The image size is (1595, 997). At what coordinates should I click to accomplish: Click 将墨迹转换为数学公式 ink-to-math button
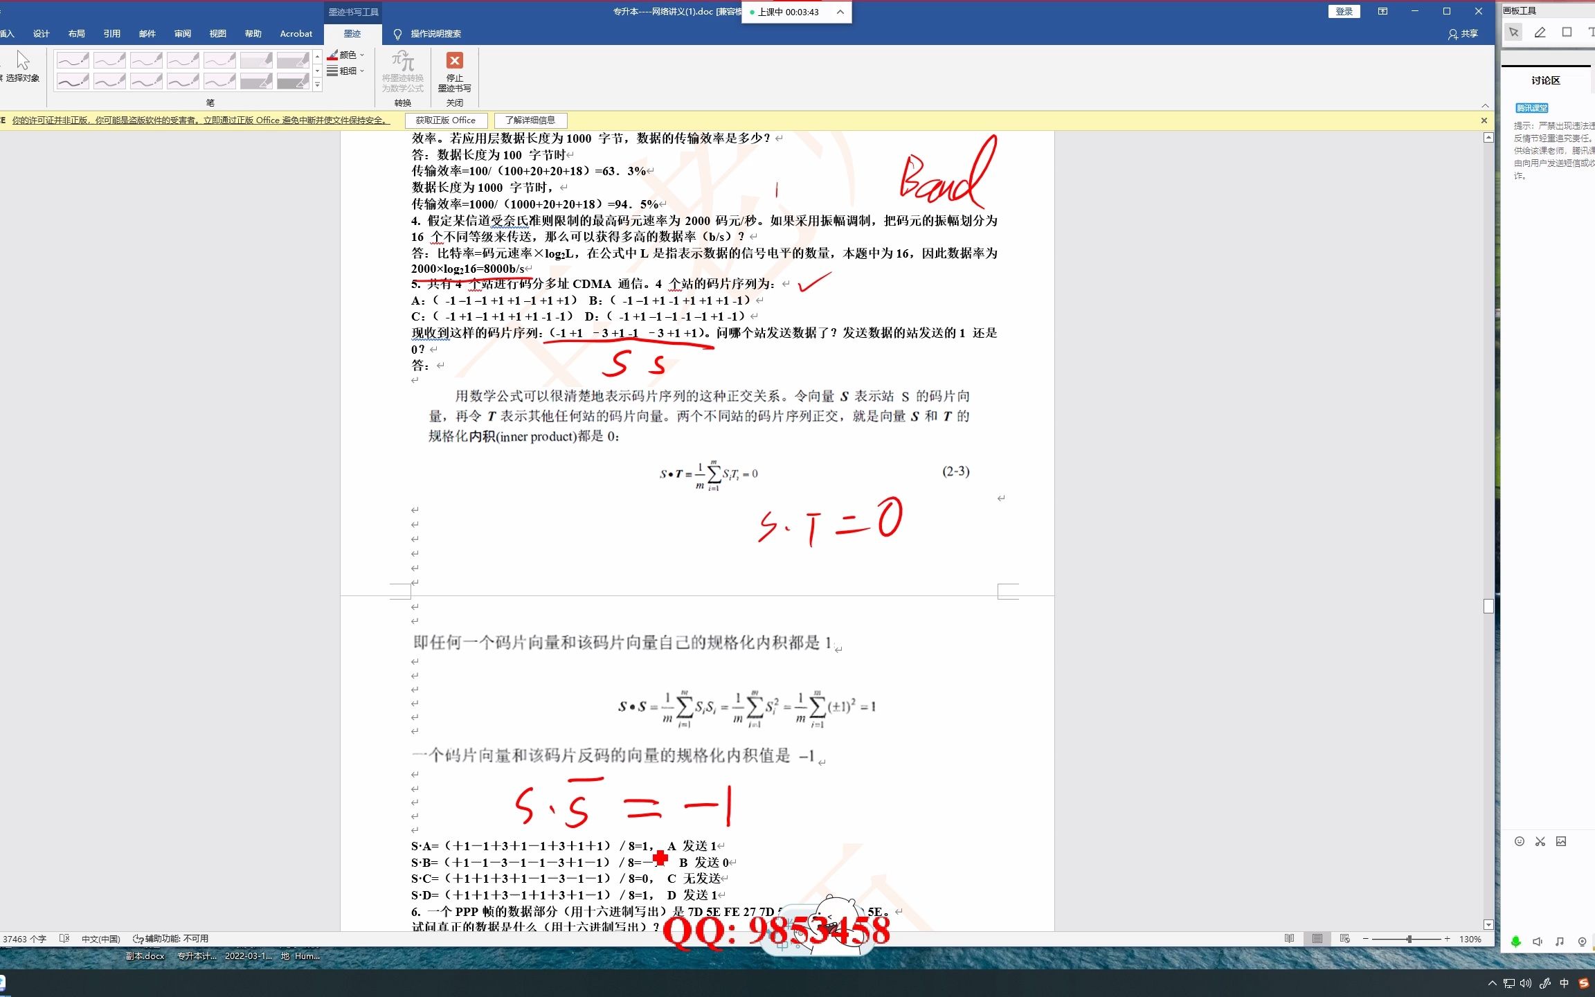[403, 71]
